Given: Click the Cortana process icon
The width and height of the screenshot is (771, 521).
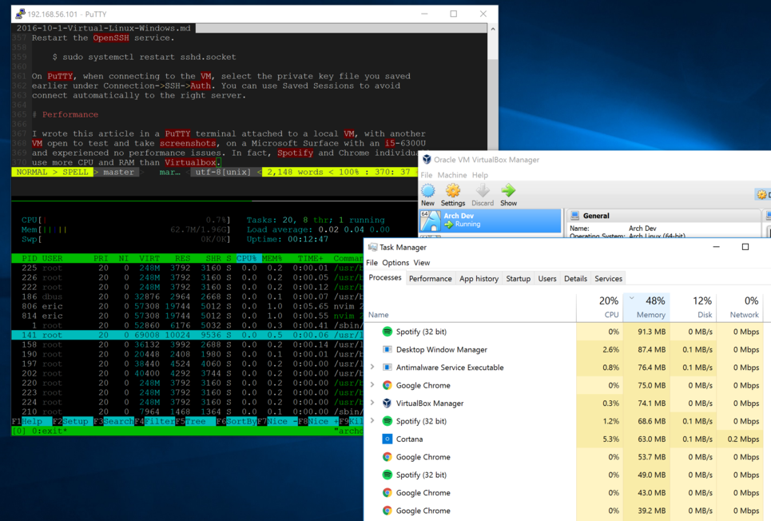Looking at the screenshot, I should tap(387, 439).
